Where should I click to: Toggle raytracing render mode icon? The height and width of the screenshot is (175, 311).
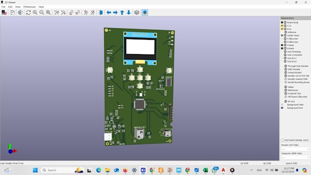(20, 12)
